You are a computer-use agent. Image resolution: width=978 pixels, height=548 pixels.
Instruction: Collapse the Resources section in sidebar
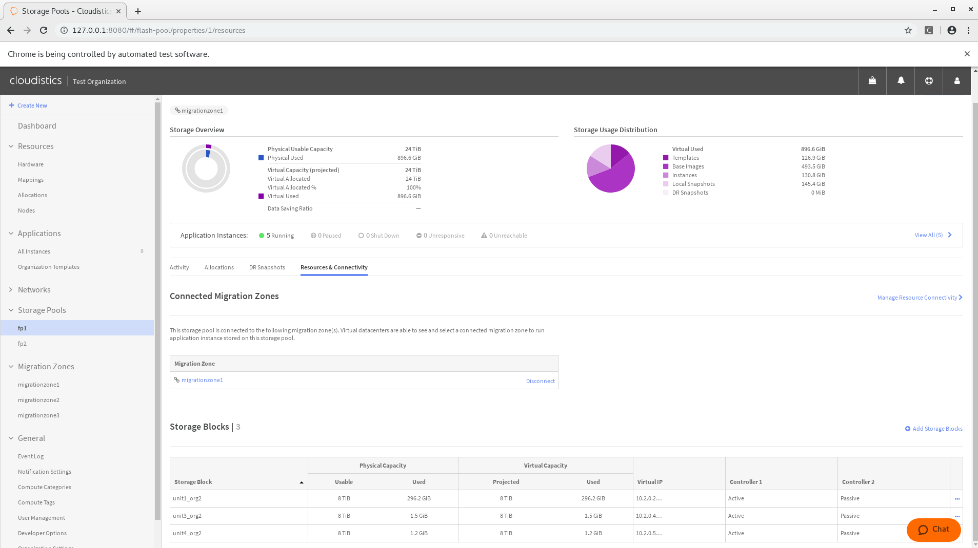tap(11, 146)
